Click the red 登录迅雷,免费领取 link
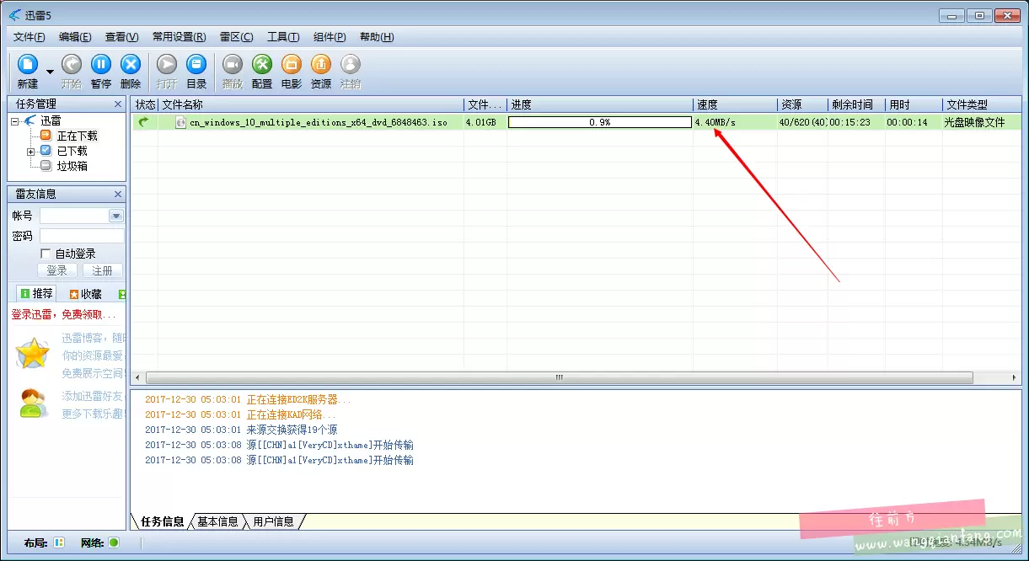Image resolution: width=1029 pixels, height=561 pixels. pos(63,314)
